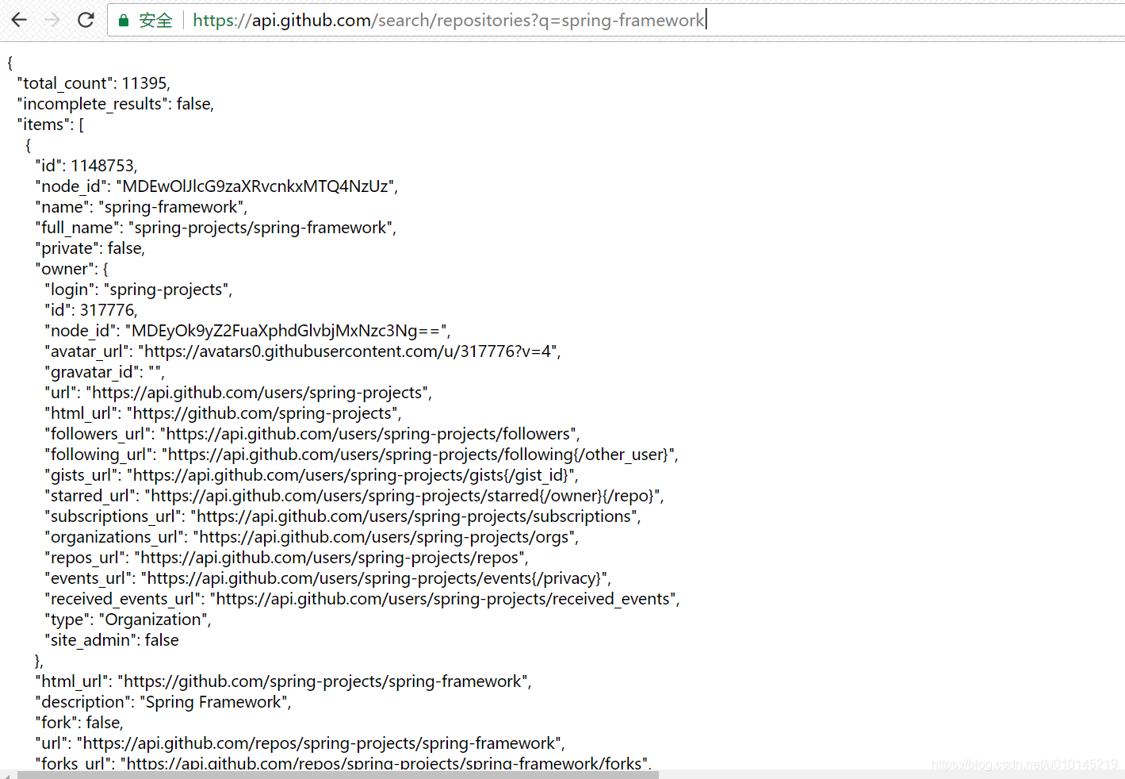Click the repo "url" api.github.com/repos line
Screen dimensions: 1125x779
pos(300,743)
